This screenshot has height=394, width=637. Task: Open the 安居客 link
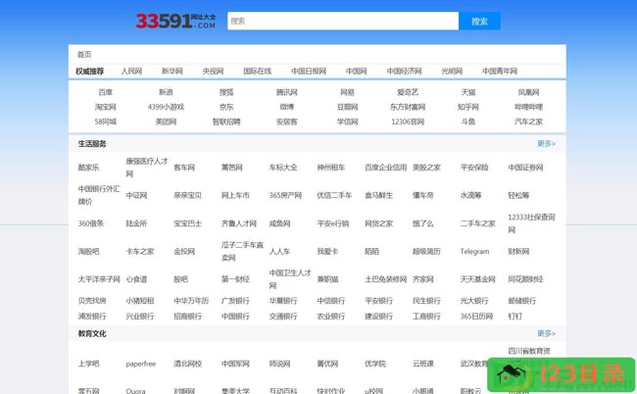[287, 122]
